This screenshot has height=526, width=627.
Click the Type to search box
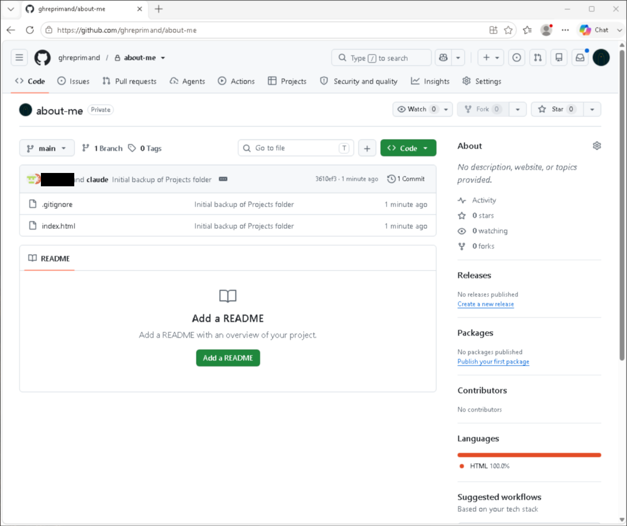pos(381,58)
